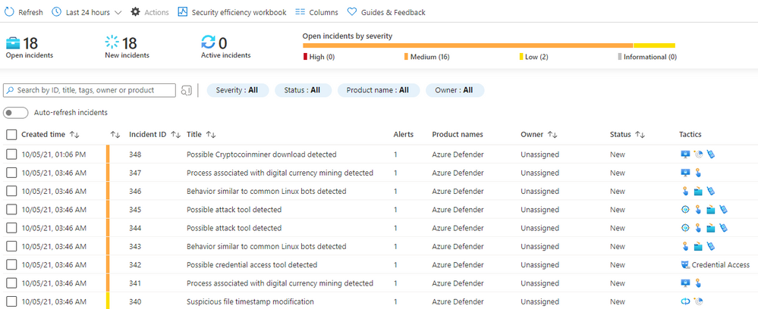Open the Security efficiency workbook chart icon
758x309 pixels.
[x=182, y=11]
